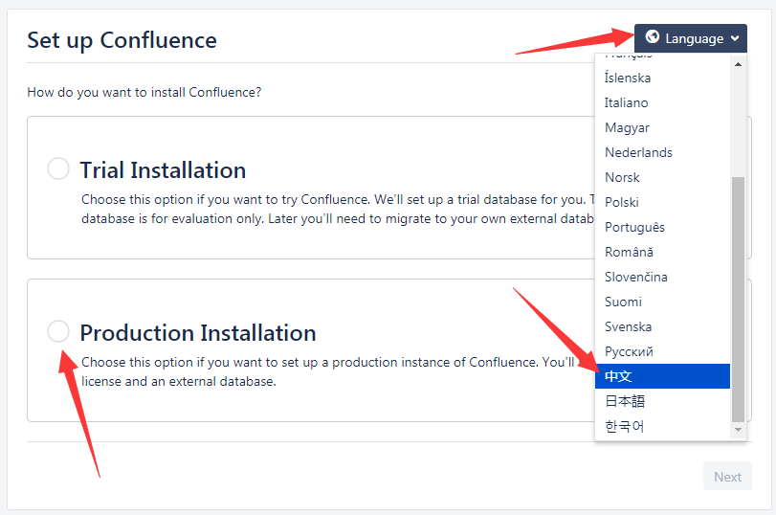
Task: Choose Italiano from the language list
Action: [x=662, y=102]
